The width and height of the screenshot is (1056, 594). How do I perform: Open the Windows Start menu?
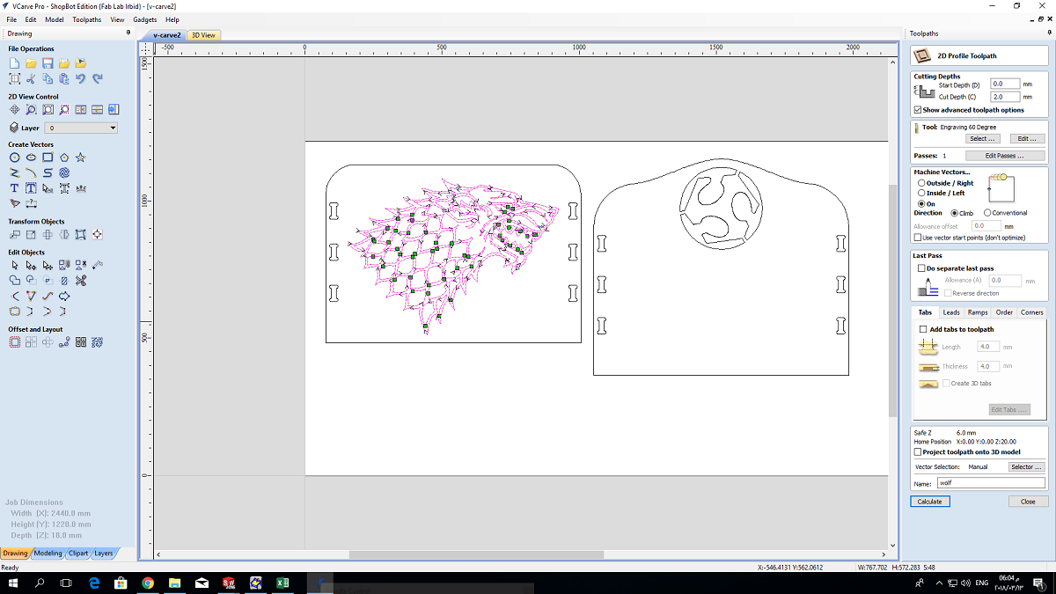click(x=12, y=583)
